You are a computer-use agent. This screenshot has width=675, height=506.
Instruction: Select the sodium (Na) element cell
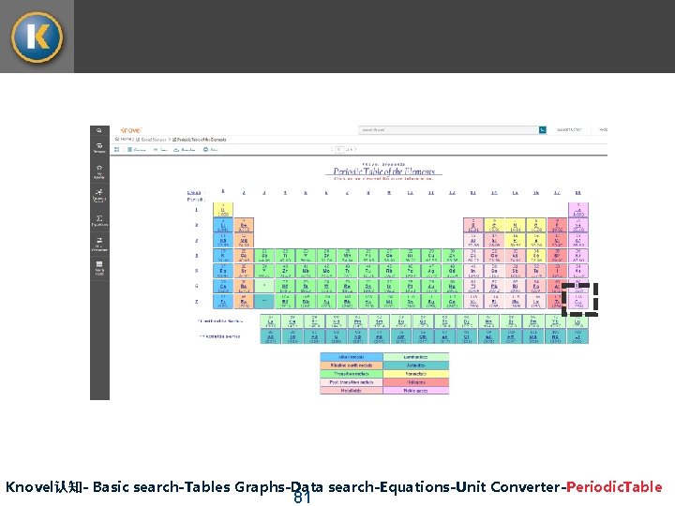223,240
